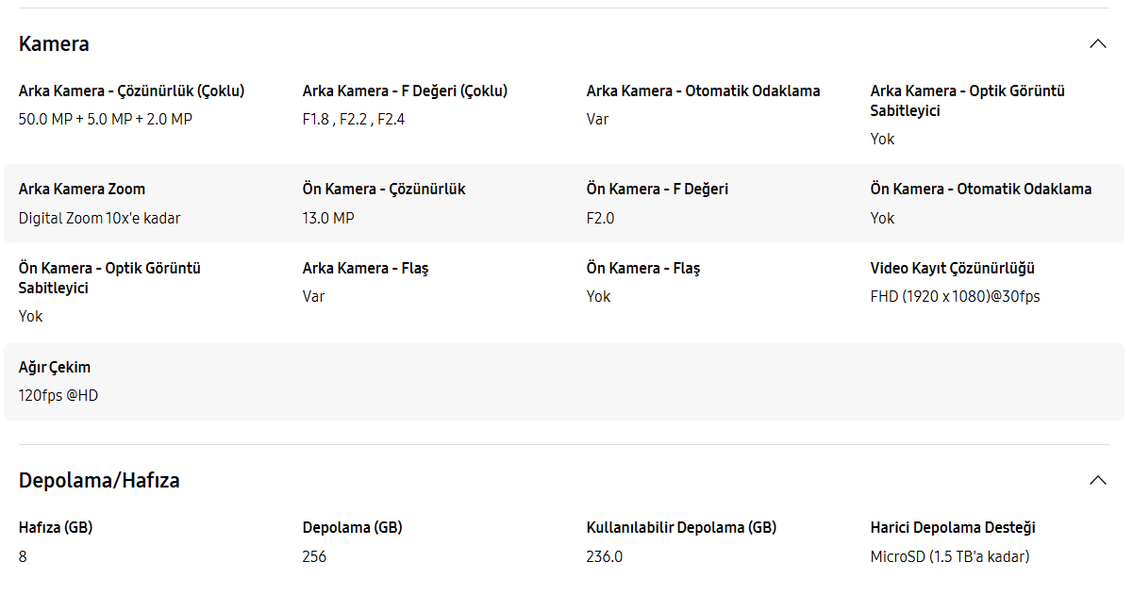This screenshot has height=595, width=1133.
Task: Click the Ön Kamera - Çözünürlük label
Action: click(384, 190)
